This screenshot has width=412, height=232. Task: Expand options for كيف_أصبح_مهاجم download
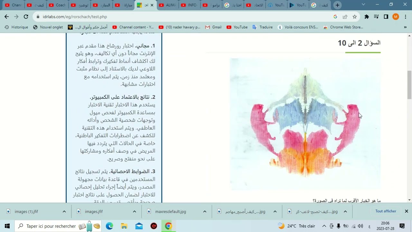coord(275,211)
